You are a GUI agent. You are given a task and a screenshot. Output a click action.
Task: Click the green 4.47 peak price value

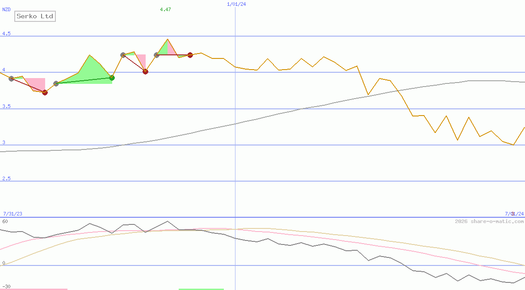[x=165, y=10]
